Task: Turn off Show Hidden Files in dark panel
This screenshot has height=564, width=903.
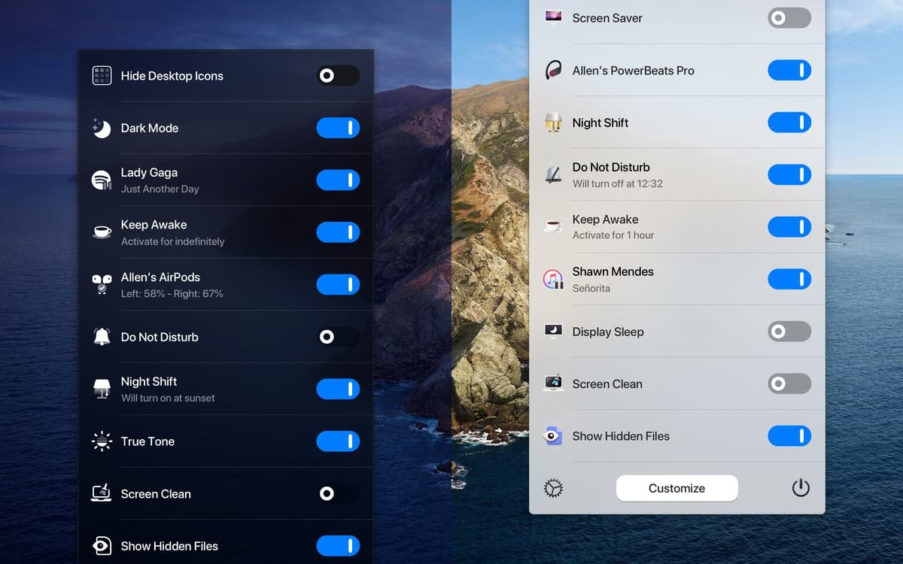Action: pyautogui.click(x=338, y=546)
